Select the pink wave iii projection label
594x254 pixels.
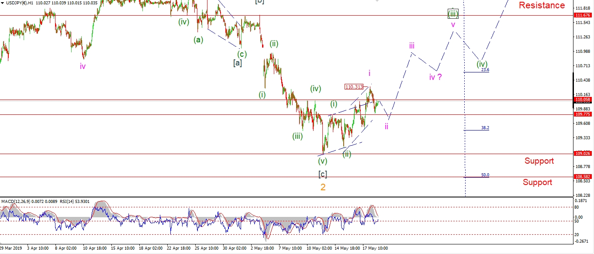click(411, 45)
